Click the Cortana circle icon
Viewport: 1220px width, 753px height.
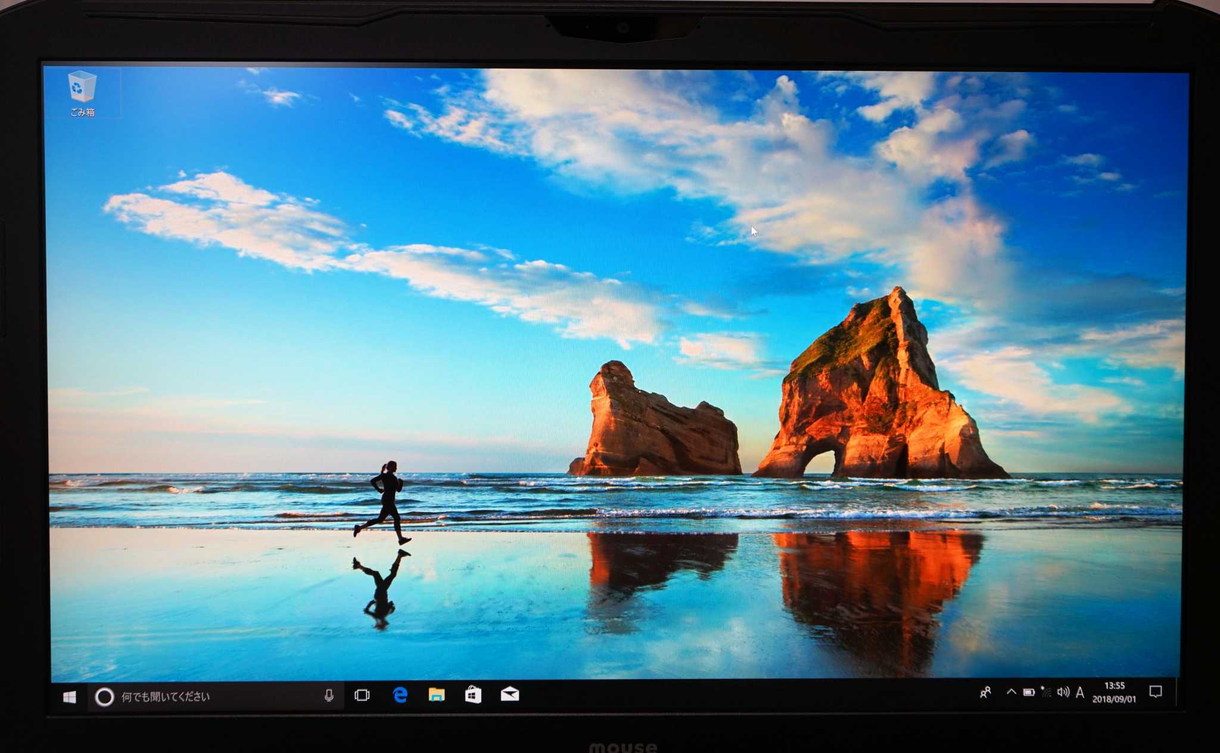[104, 696]
